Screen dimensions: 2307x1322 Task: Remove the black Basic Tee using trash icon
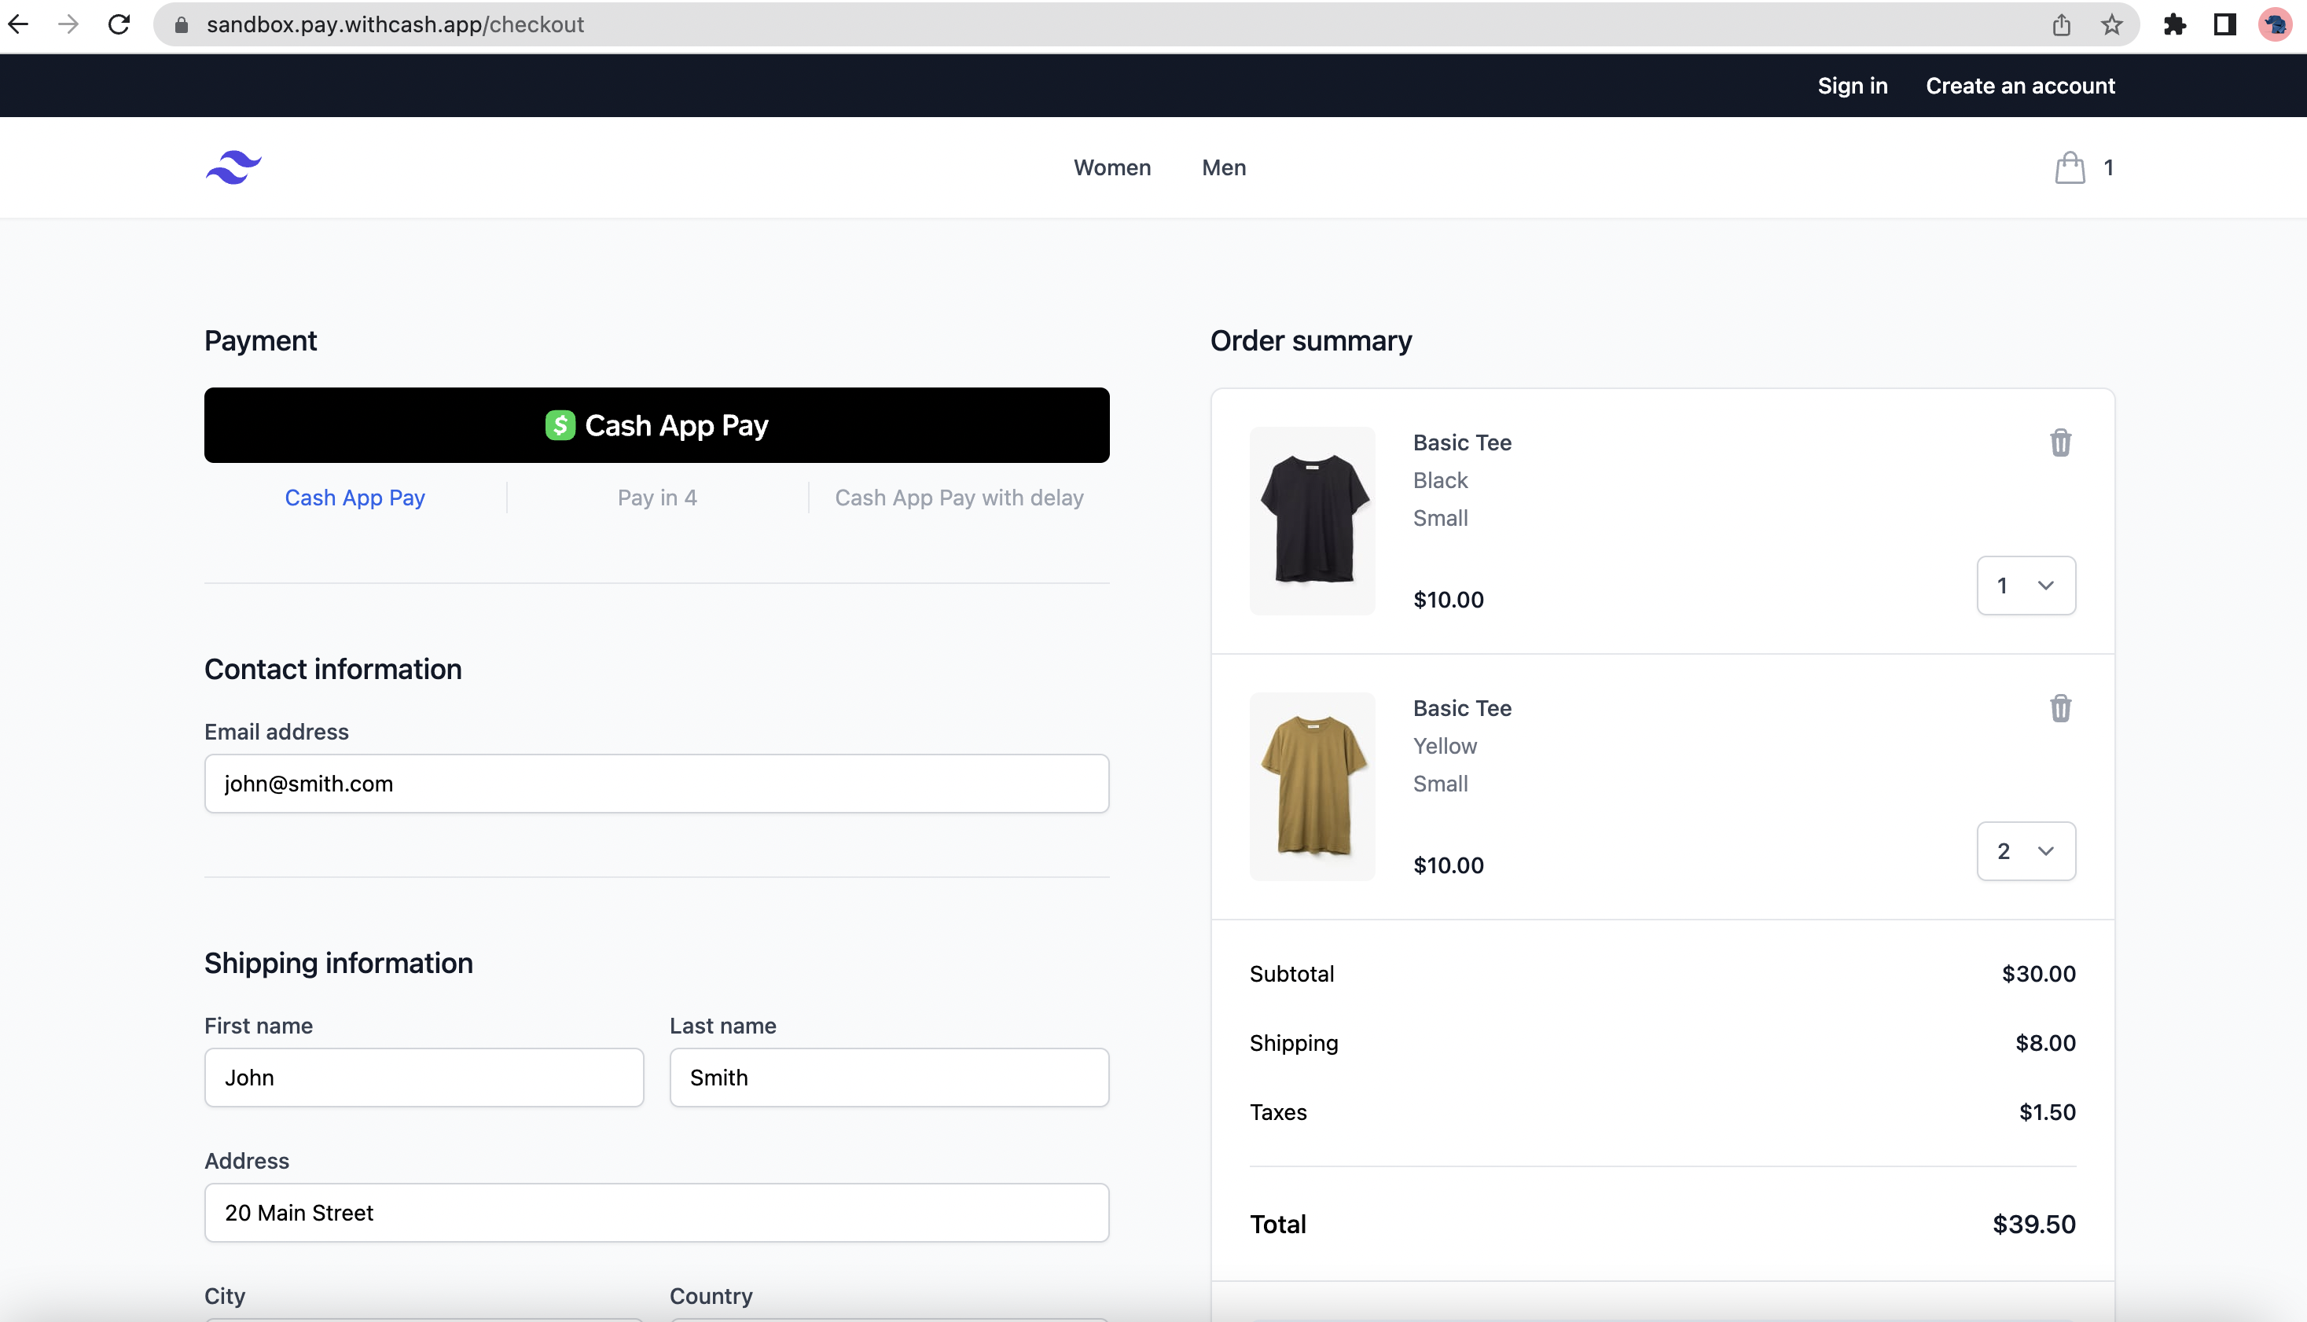(x=2060, y=443)
